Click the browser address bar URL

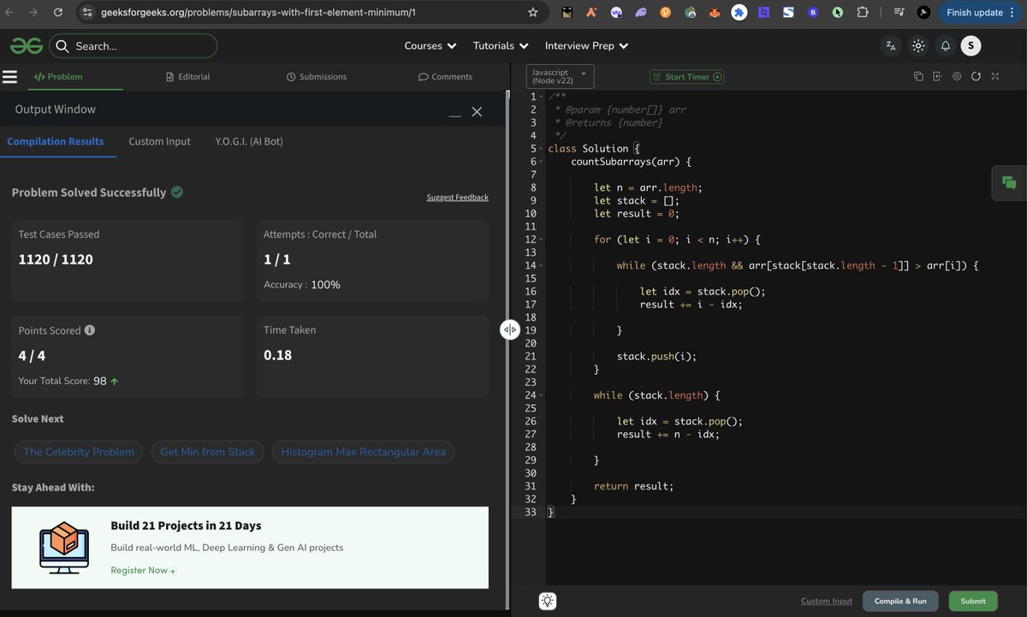[258, 13]
